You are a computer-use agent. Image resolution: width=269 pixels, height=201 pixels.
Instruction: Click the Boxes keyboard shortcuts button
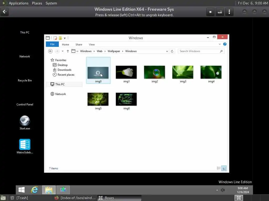220,12
